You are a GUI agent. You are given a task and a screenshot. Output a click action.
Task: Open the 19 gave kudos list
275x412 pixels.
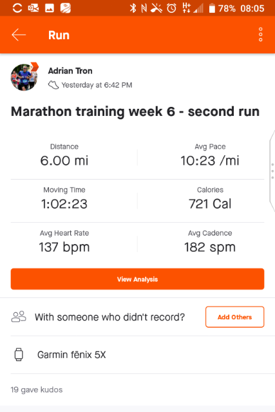pyautogui.click(x=37, y=389)
